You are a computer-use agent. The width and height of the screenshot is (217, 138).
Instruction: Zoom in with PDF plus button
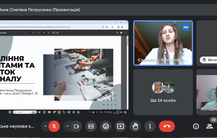coord(48,33)
